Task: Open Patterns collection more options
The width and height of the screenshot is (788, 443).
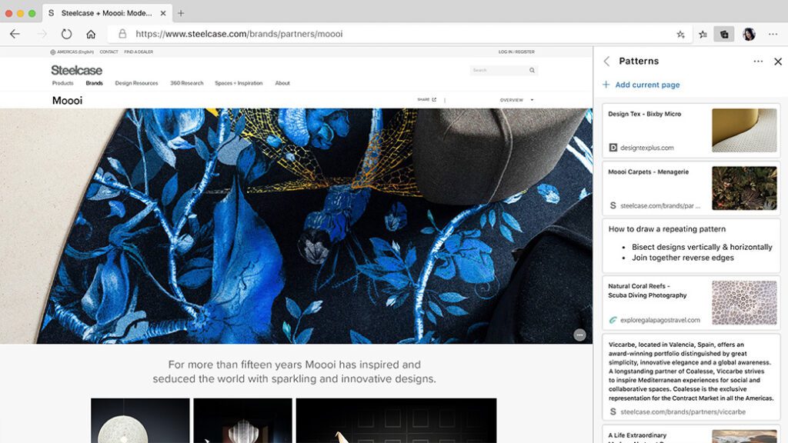Action: (758, 62)
